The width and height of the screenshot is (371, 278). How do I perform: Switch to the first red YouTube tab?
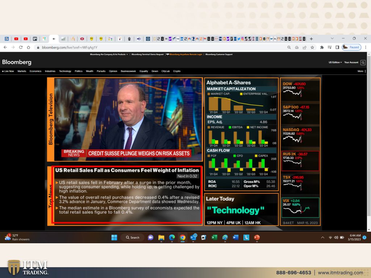coord(16,39)
